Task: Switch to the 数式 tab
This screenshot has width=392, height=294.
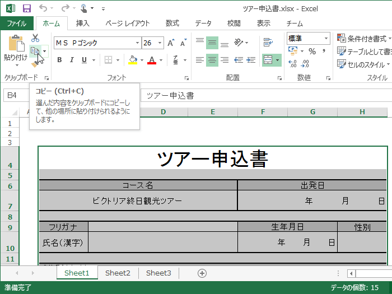Action: tap(172, 24)
